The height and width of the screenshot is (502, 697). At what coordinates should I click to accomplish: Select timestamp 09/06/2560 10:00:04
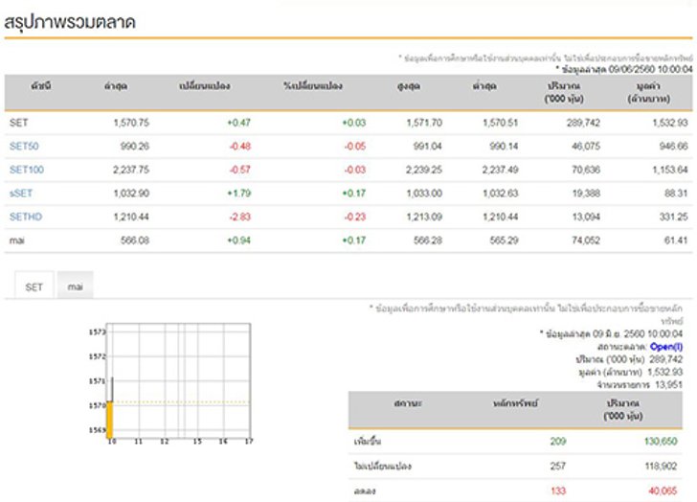pyautogui.click(x=650, y=69)
